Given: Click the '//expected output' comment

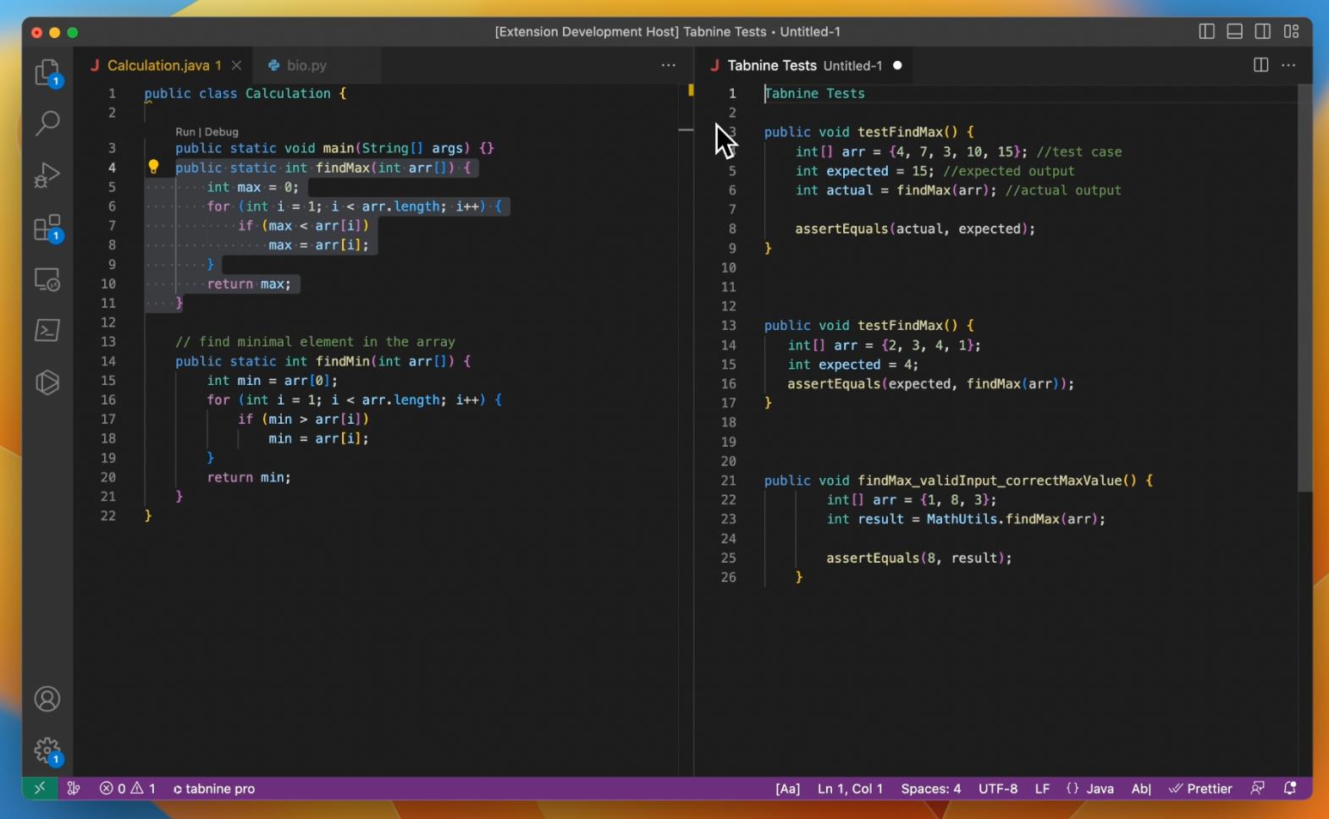Looking at the screenshot, I should (x=1009, y=171).
